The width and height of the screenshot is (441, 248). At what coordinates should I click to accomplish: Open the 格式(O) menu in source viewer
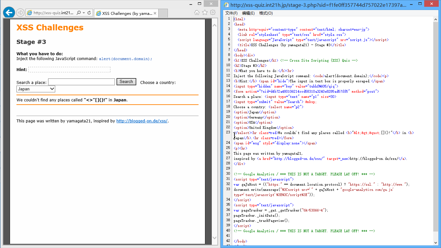point(266,13)
